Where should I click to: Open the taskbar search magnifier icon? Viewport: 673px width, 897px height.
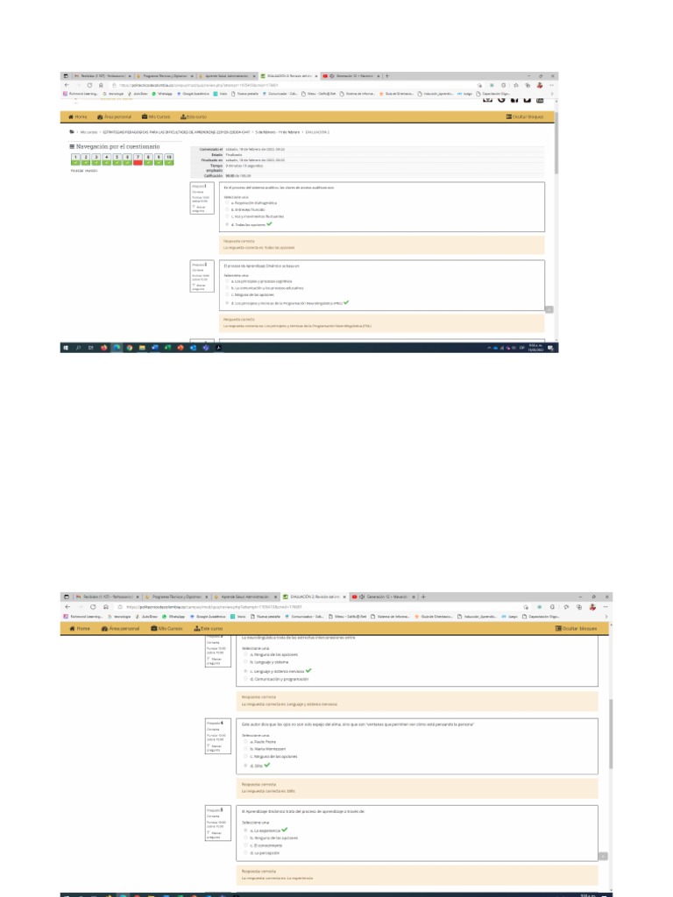(78, 347)
